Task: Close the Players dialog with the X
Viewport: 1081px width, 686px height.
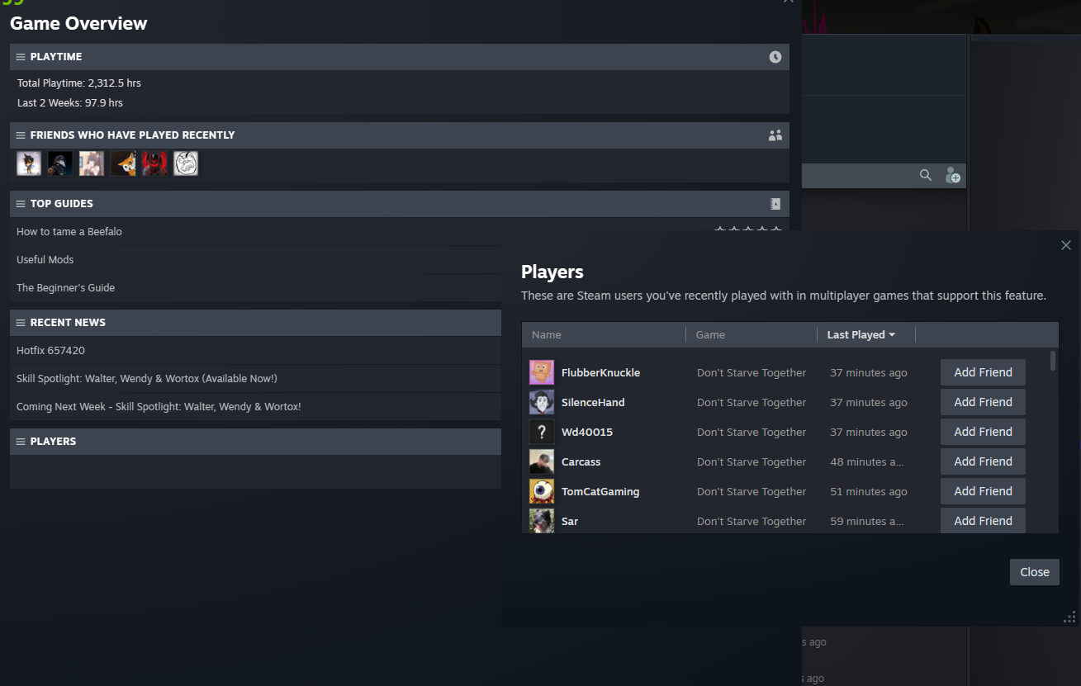Action: point(1065,245)
